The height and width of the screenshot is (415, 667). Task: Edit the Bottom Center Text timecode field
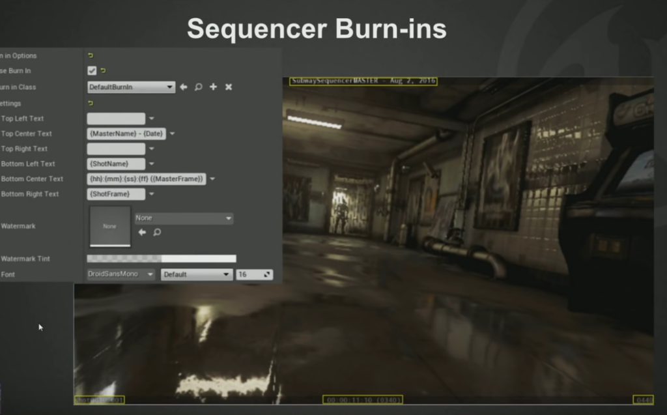147,179
